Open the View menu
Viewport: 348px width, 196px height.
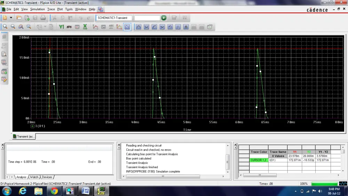[24, 9]
